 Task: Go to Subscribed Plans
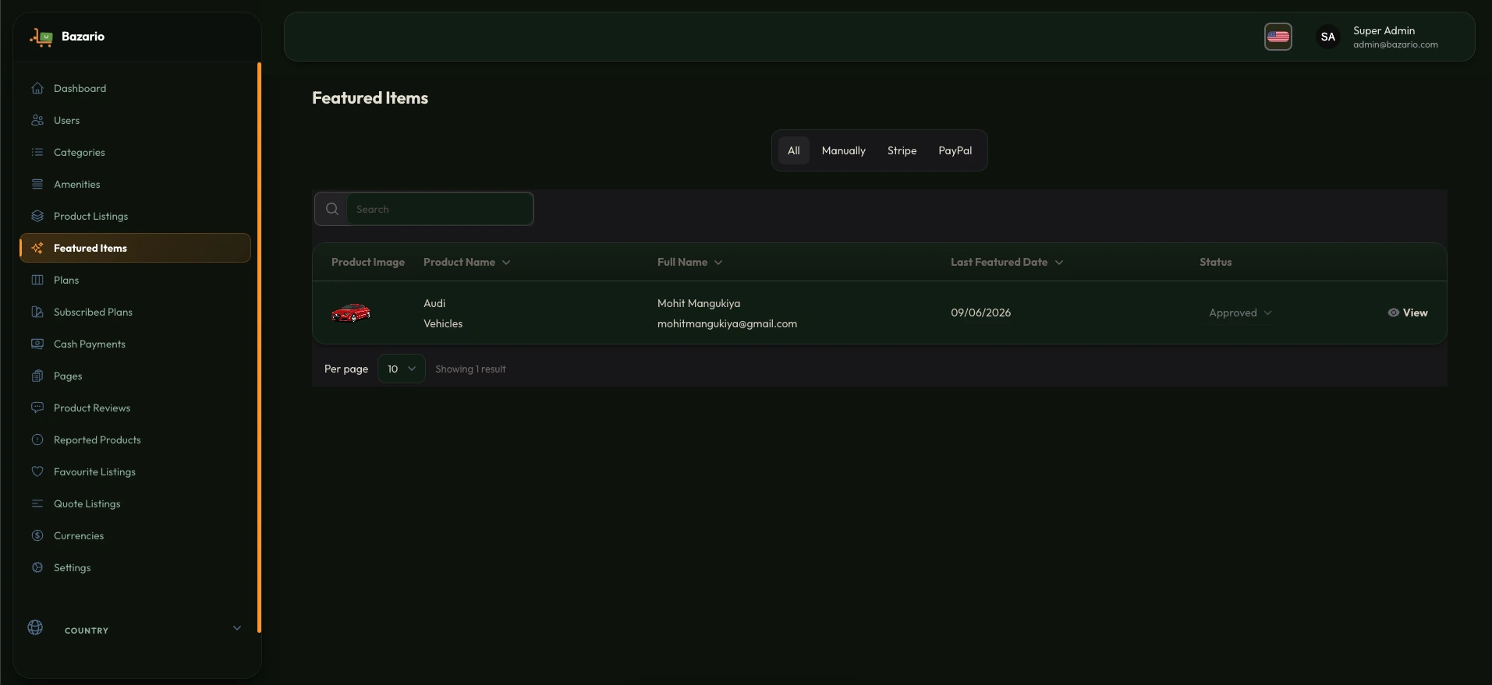tap(135, 312)
